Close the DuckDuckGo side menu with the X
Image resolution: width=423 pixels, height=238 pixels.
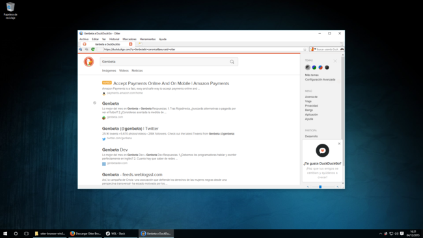335,61
